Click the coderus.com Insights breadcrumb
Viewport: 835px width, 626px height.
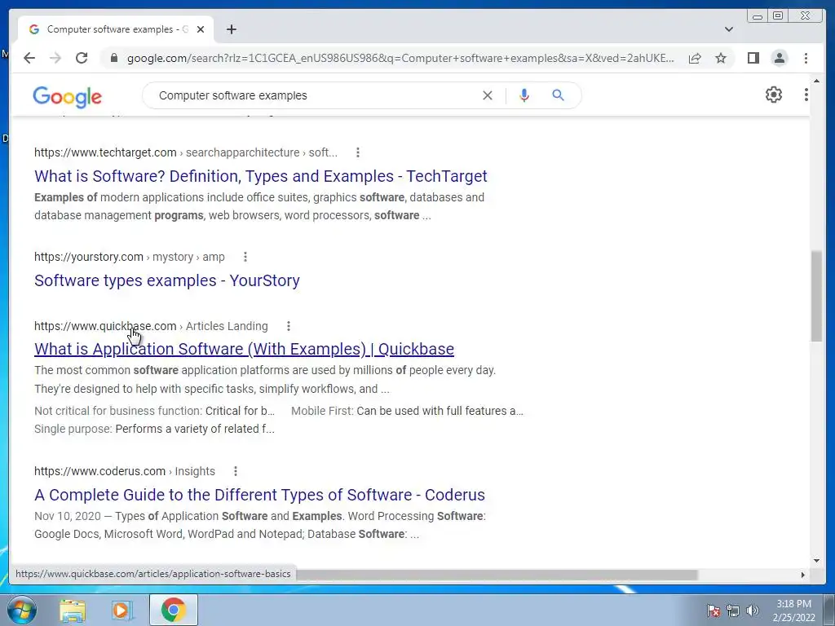point(125,471)
